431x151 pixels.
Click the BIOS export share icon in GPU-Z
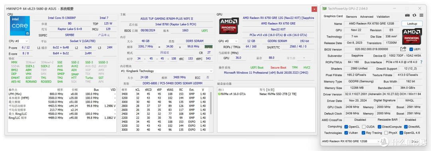(403, 49)
